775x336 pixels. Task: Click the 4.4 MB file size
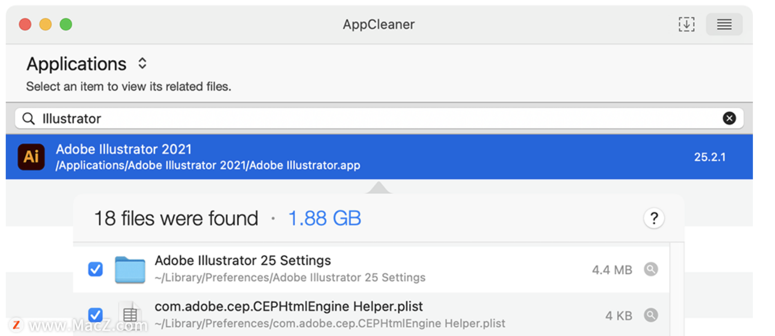[x=612, y=270]
